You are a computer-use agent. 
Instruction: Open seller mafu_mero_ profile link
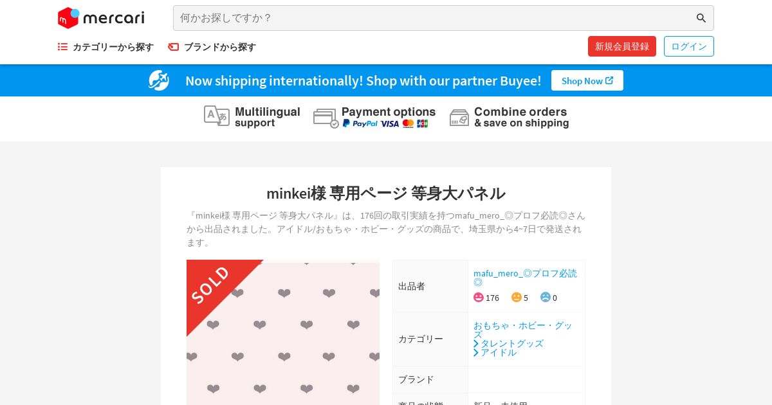tap(525, 277)
